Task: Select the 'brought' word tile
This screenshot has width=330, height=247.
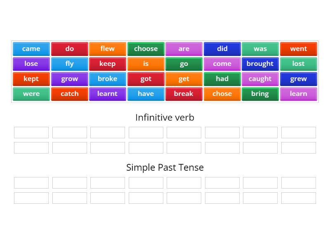Action: click(260, 64)
